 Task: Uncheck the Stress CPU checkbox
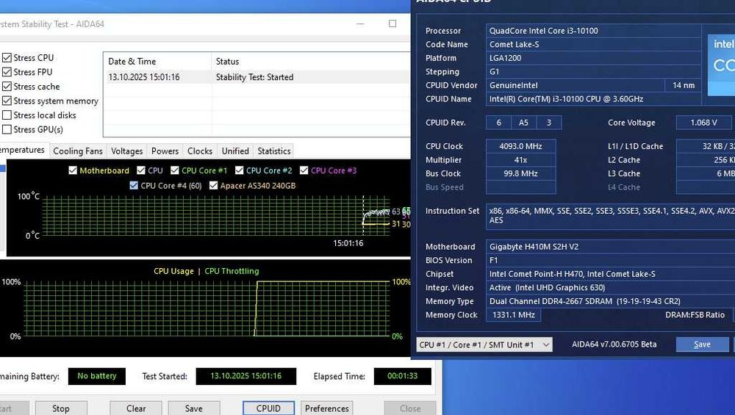point(7,57)
